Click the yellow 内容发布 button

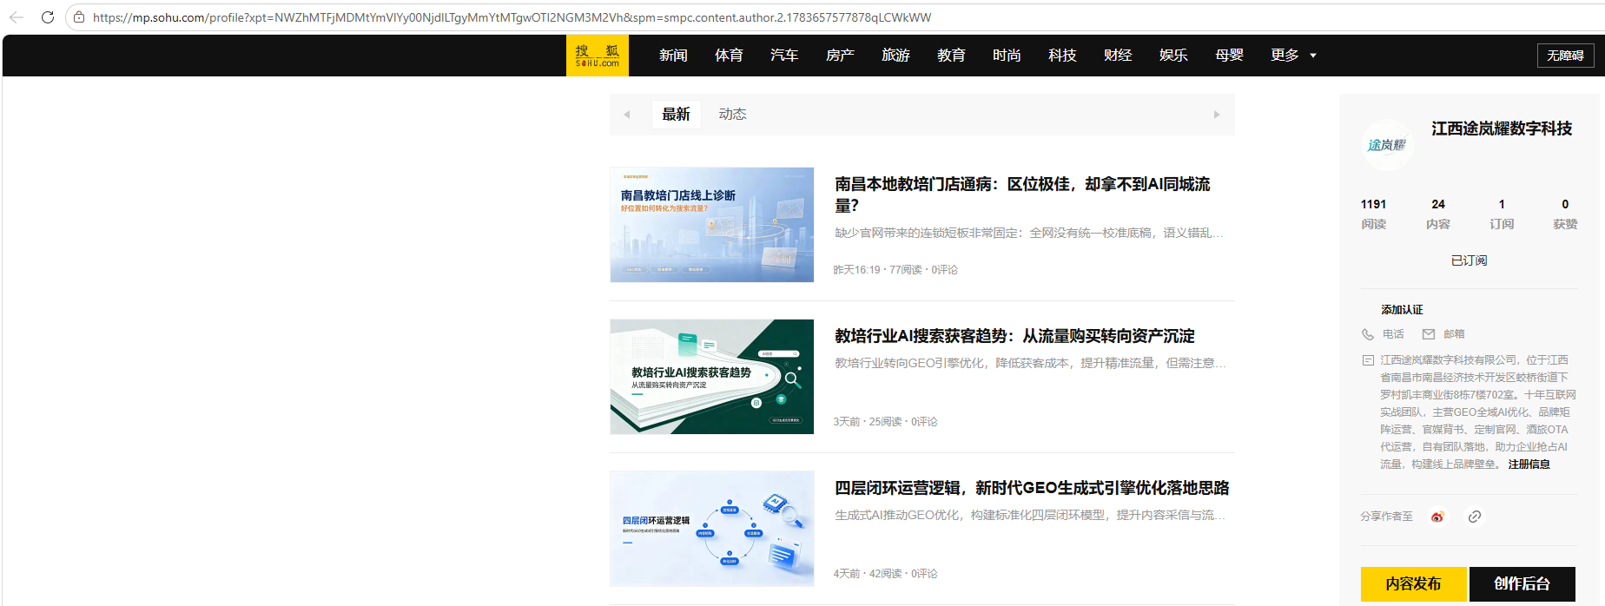point(1413,584)
